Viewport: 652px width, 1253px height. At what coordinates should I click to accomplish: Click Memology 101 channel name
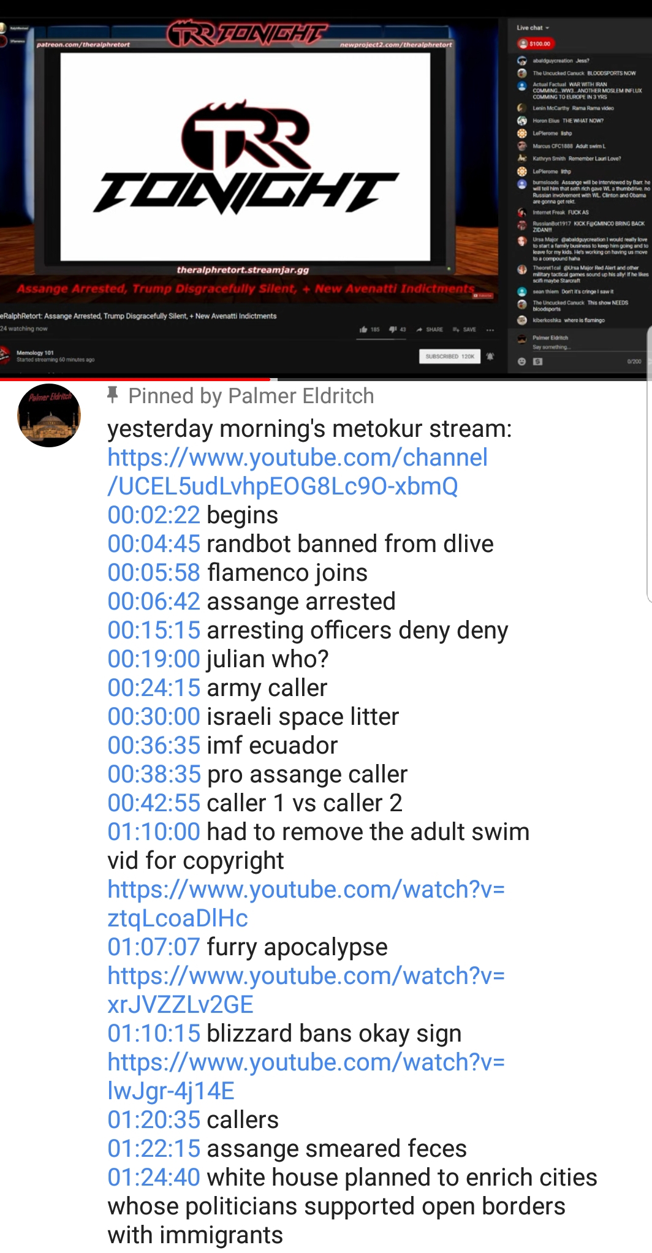pyautogui.click(x=35, y=353)
